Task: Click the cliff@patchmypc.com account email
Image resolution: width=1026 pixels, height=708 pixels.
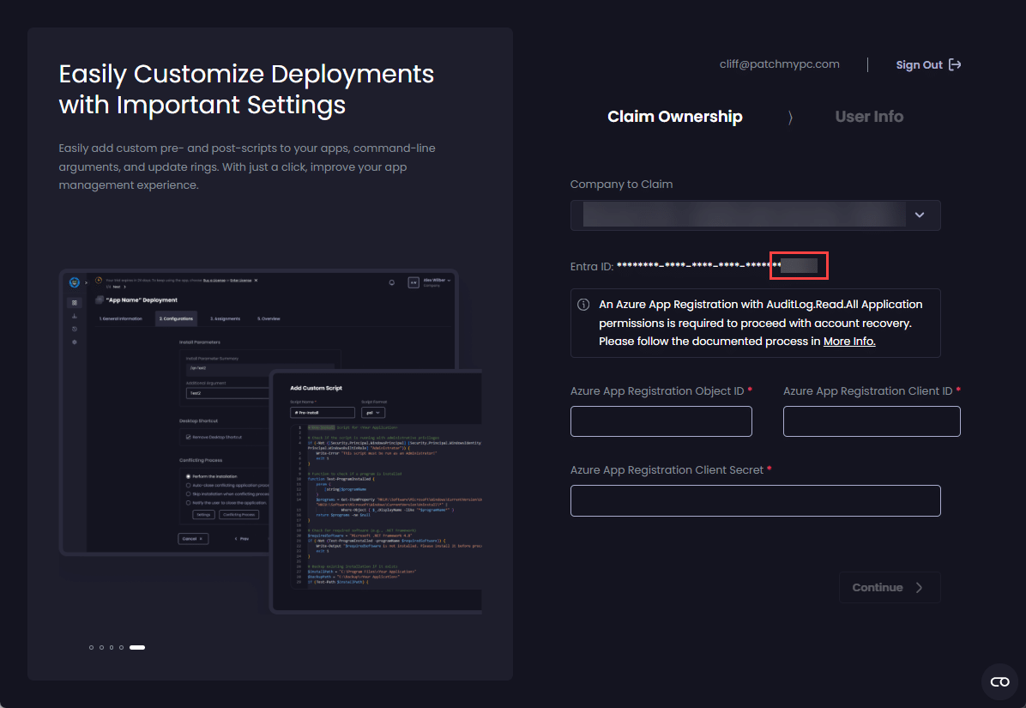Action: [779, 64]
